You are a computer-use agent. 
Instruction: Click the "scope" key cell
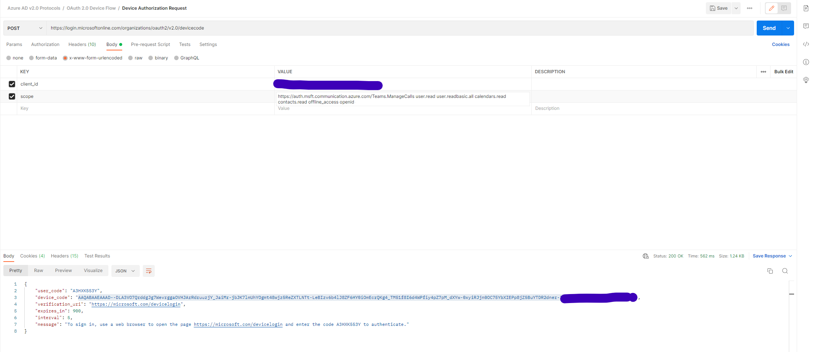pos(146,96)
